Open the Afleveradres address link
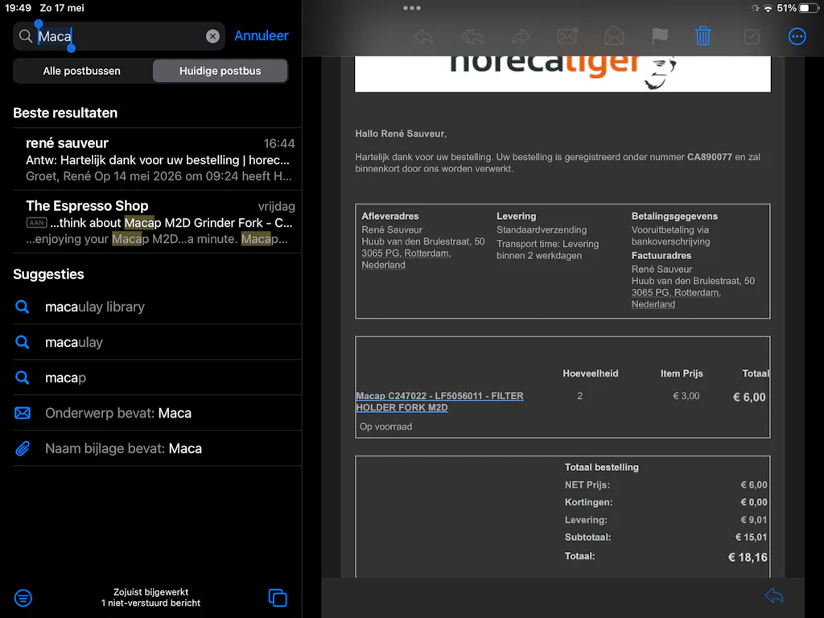 [406, 259]
